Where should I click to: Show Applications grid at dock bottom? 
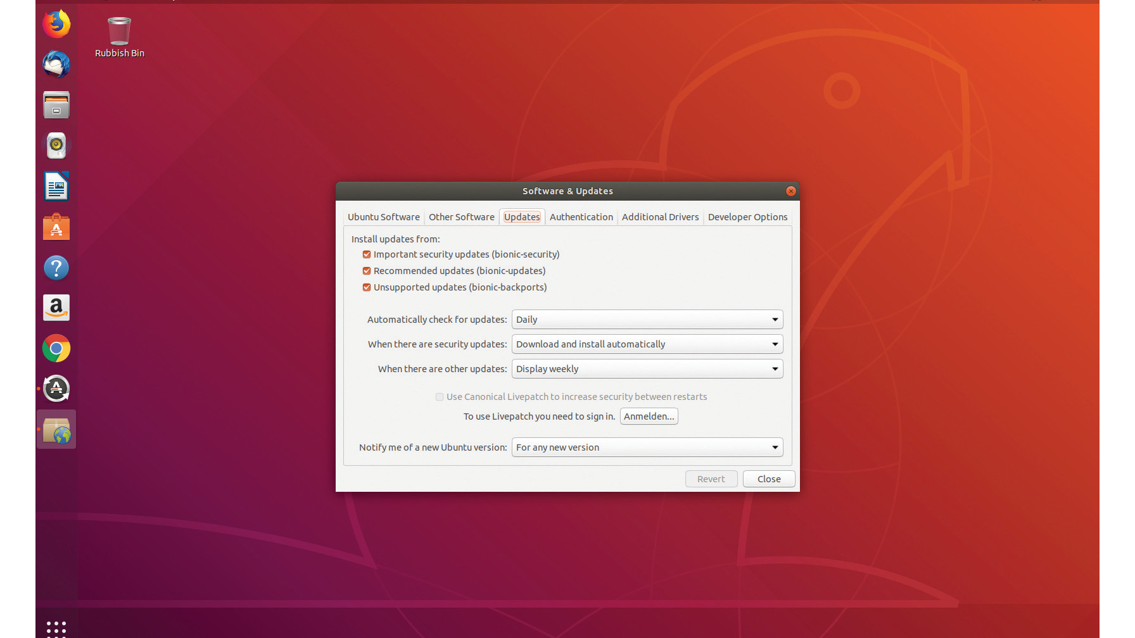pos(56,628)
